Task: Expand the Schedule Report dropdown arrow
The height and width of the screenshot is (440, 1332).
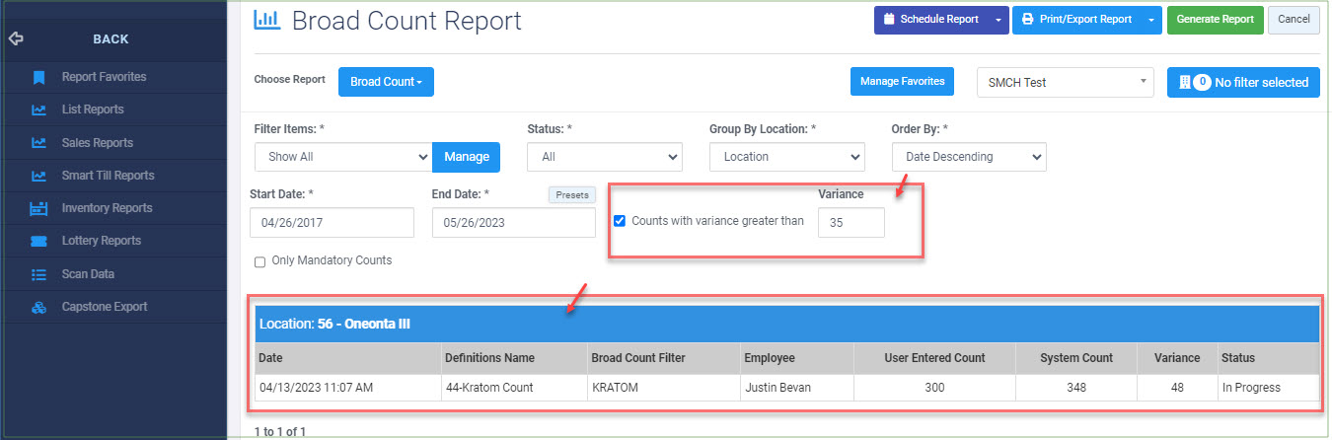Action: 999,20
